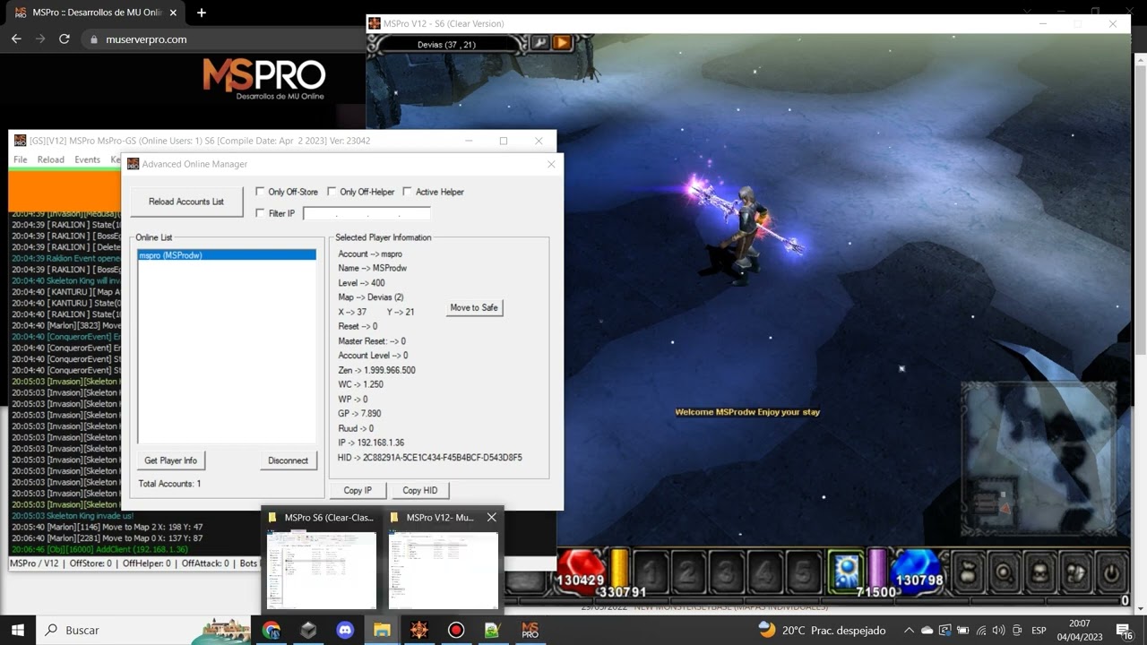Open the character helmet icon in the game
This screenshot has width=1147, height=645.
point(1039,572)
